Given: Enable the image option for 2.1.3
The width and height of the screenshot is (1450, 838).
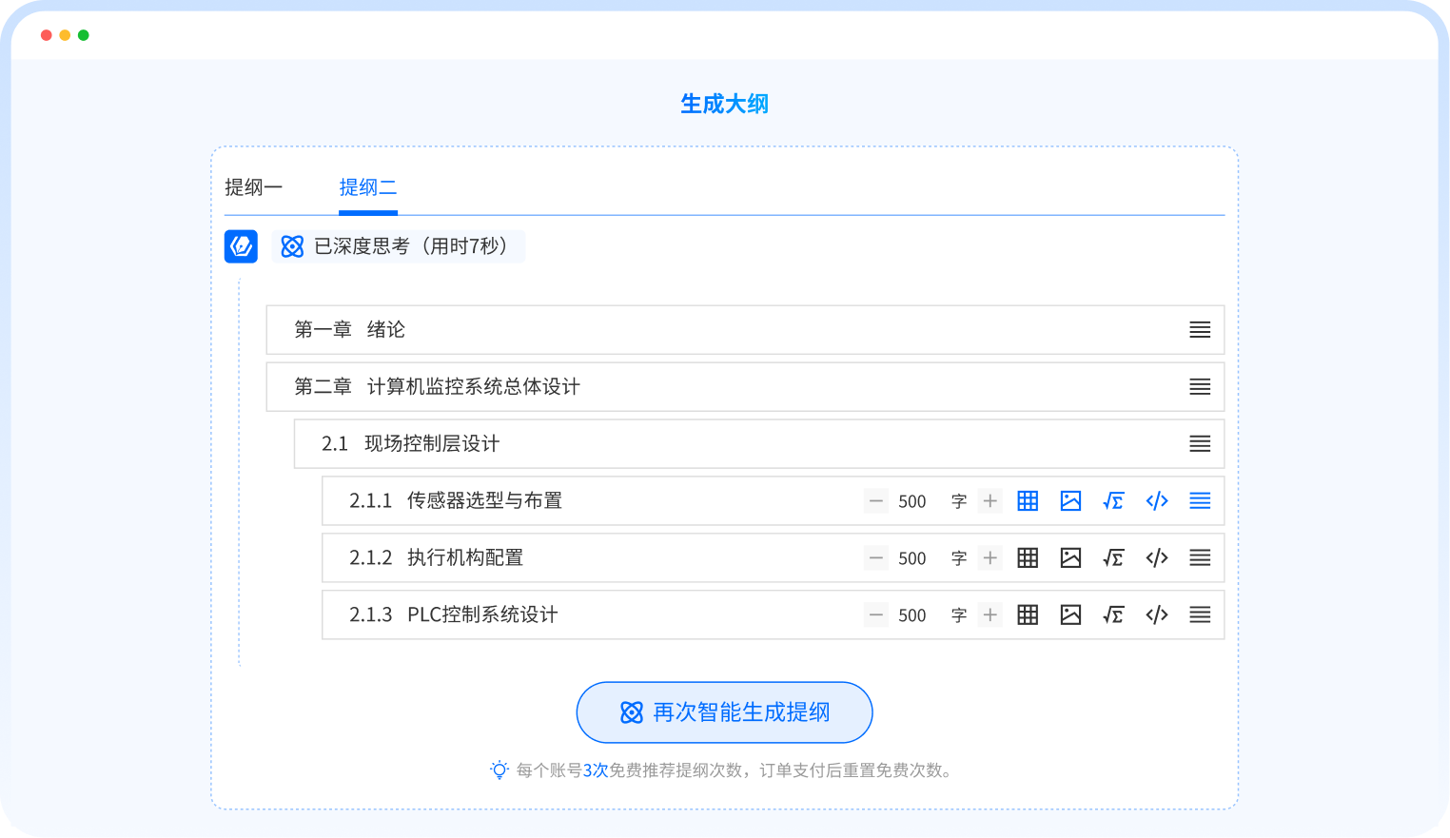Looking at the screenshot, I should point(1070,614).
